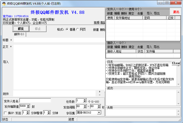Switch to the 邮件(1) tab
183x123 pixels.
pyautogui.click(x=19, y=34)
